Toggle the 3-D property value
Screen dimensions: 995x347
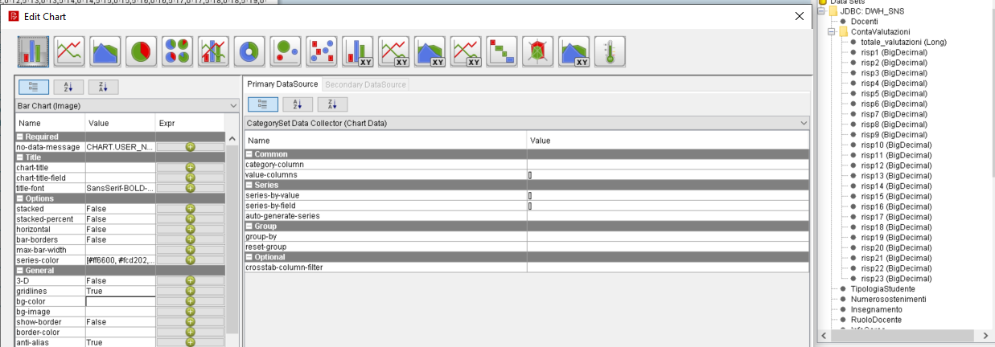pos(119,281)
